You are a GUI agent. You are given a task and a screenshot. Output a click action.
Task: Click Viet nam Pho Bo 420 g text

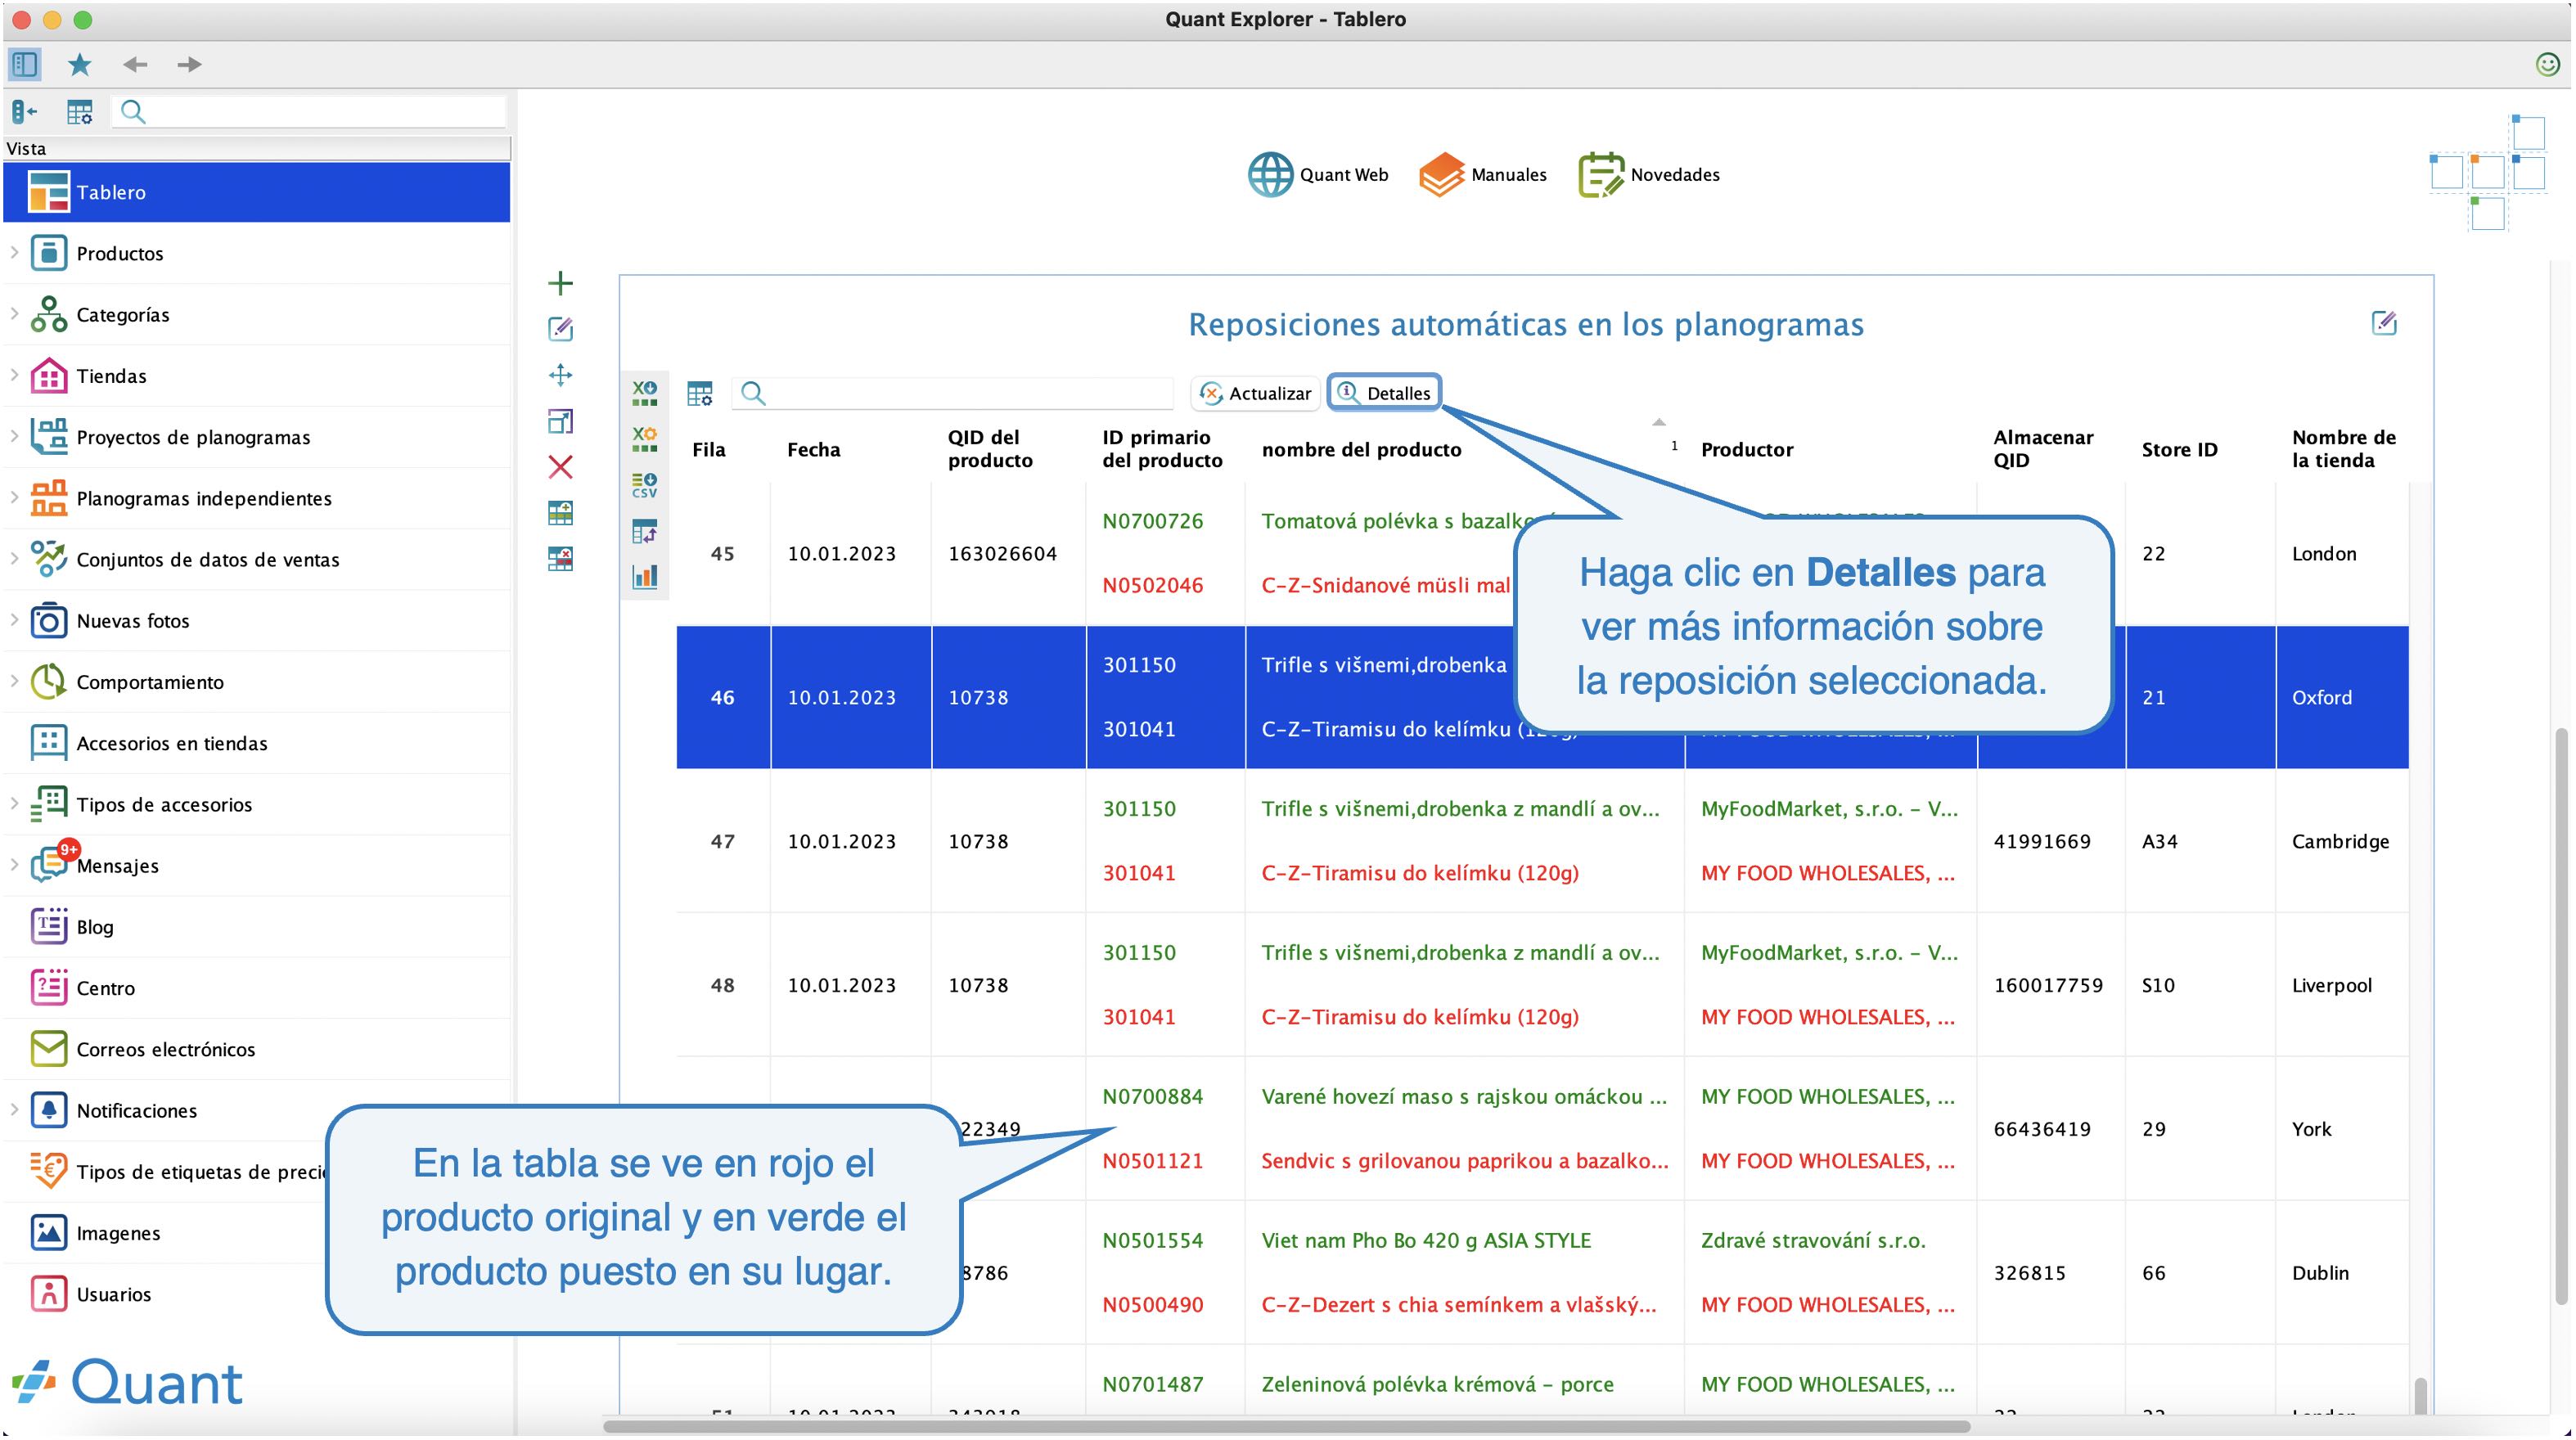coord(1425,1240)
